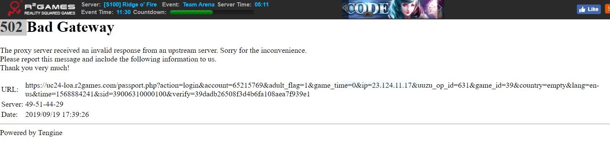Advance the banner with right arrow
This screenshot has width=610, height=162.
click(440, 8)
